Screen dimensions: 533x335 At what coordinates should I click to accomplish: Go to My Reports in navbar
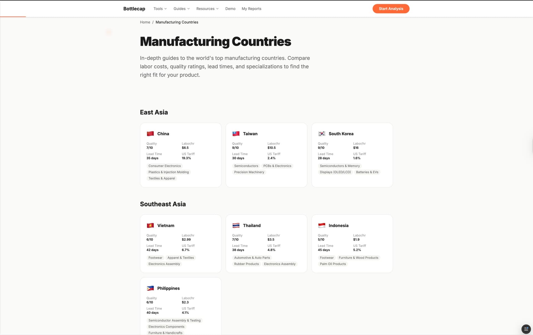click(251, 9)
